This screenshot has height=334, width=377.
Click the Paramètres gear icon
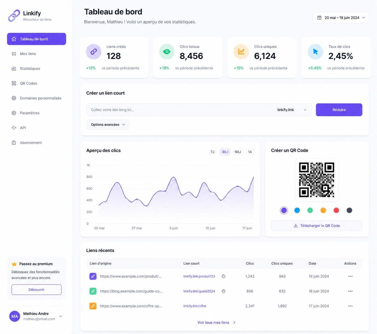point(14,113)
